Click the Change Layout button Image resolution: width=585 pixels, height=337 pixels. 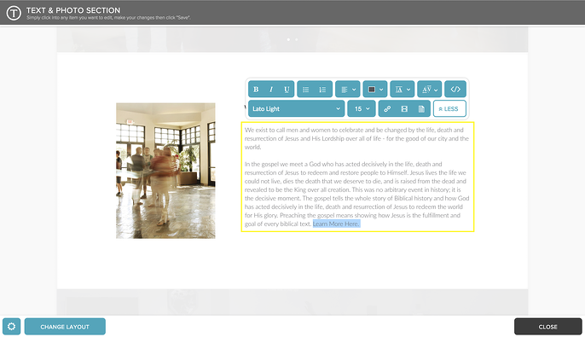tap(65, 327)
